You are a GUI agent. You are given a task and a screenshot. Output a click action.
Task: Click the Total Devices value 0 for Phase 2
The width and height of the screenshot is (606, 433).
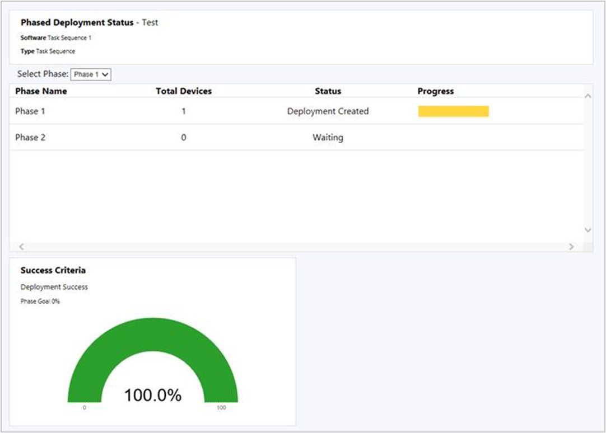point(184,138)
